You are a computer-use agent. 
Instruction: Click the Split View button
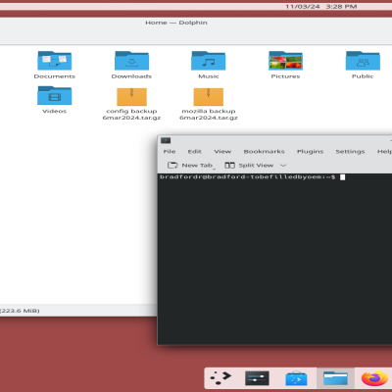pos(249,166)
